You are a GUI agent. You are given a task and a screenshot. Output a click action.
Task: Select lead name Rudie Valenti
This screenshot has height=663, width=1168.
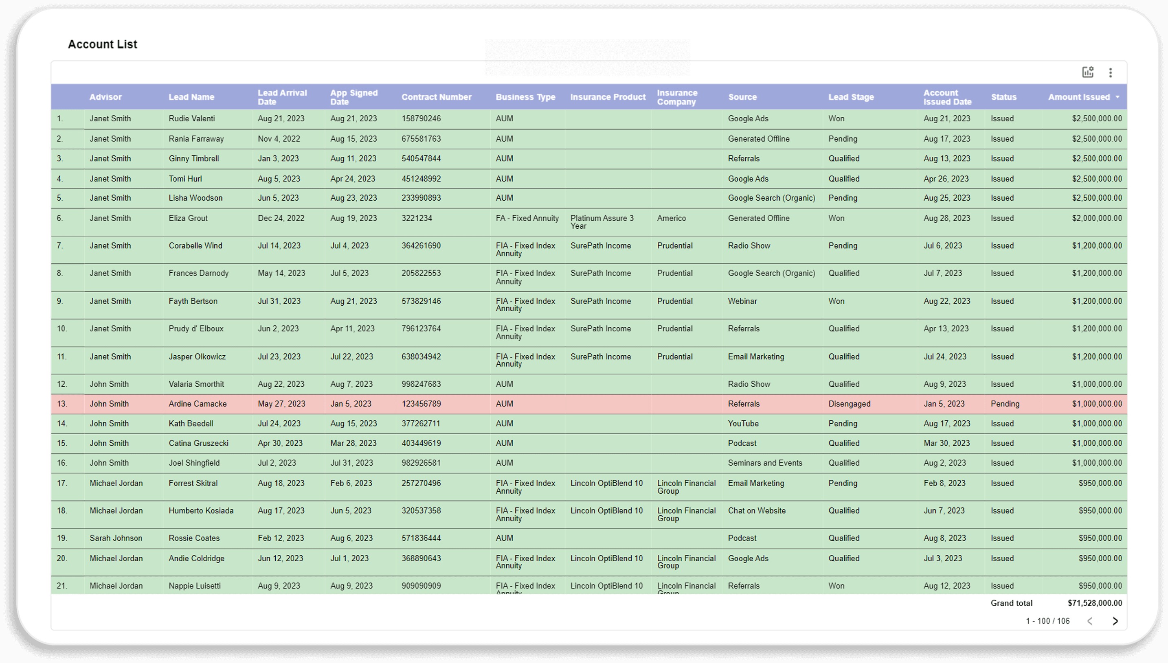click(191, 118)
